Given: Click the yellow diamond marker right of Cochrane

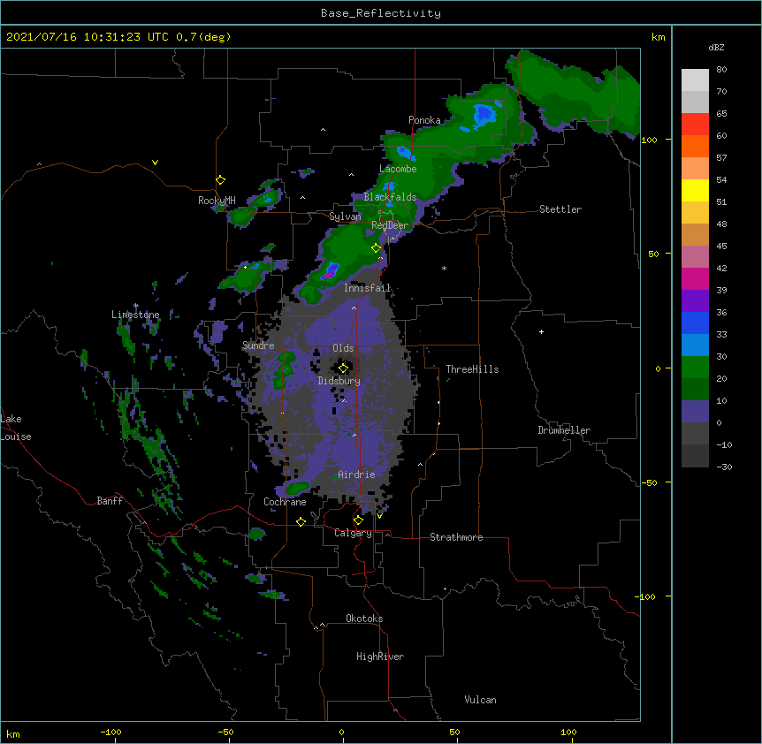Looking at the screenshot, I should click(301, 522).
